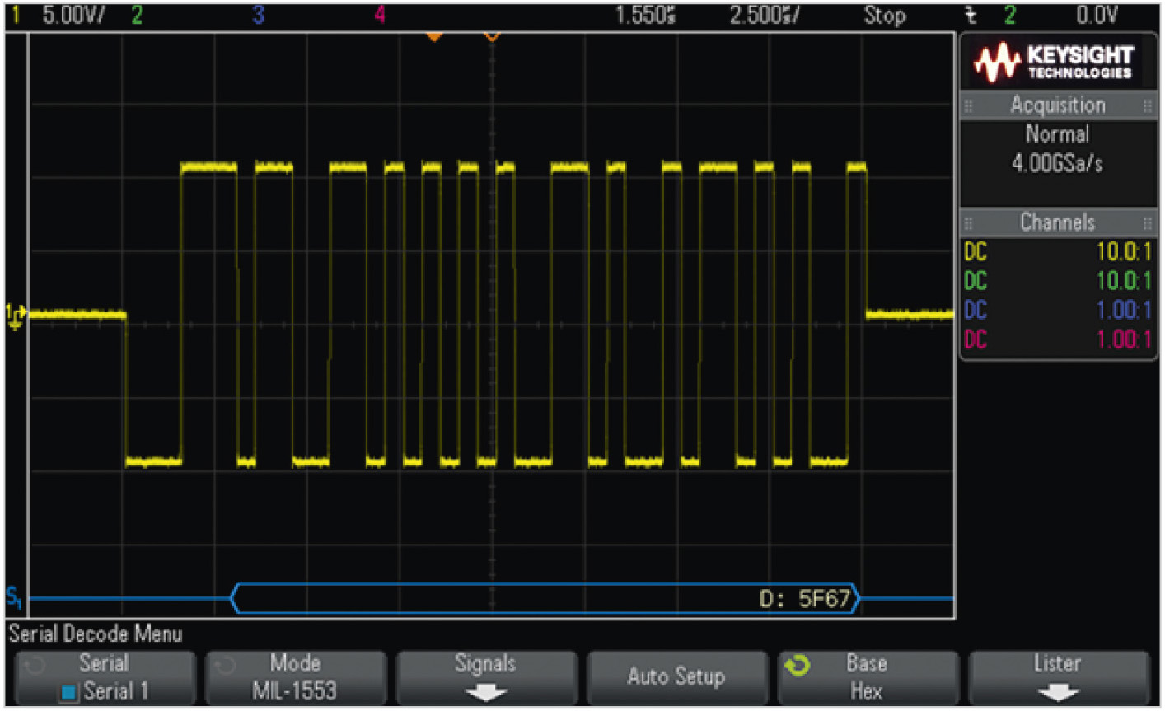This screenshot has height=711, width=1165.
Task: Toggle channel 3 in top status bar
Action: tap(259, 16)
